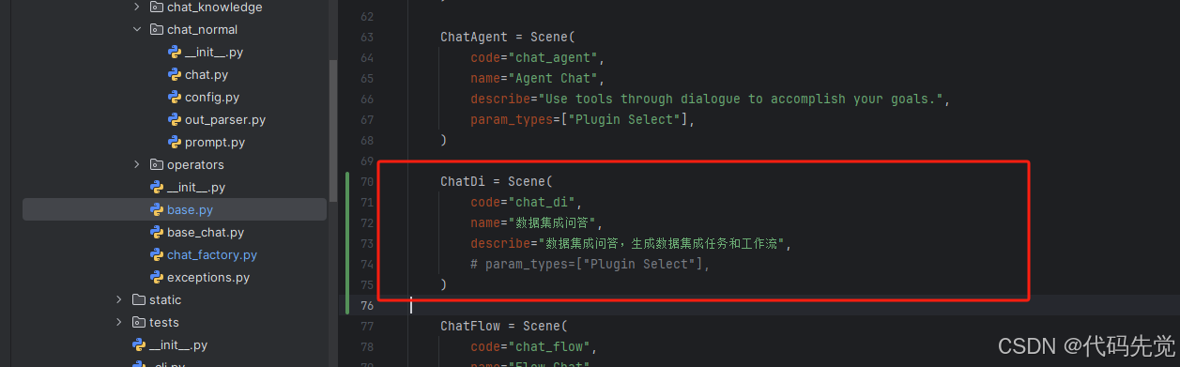The width and height of the screenshot is (1180, 367).
Task: Click the Python icon beside exceptions.py
Action: (157, 278)
